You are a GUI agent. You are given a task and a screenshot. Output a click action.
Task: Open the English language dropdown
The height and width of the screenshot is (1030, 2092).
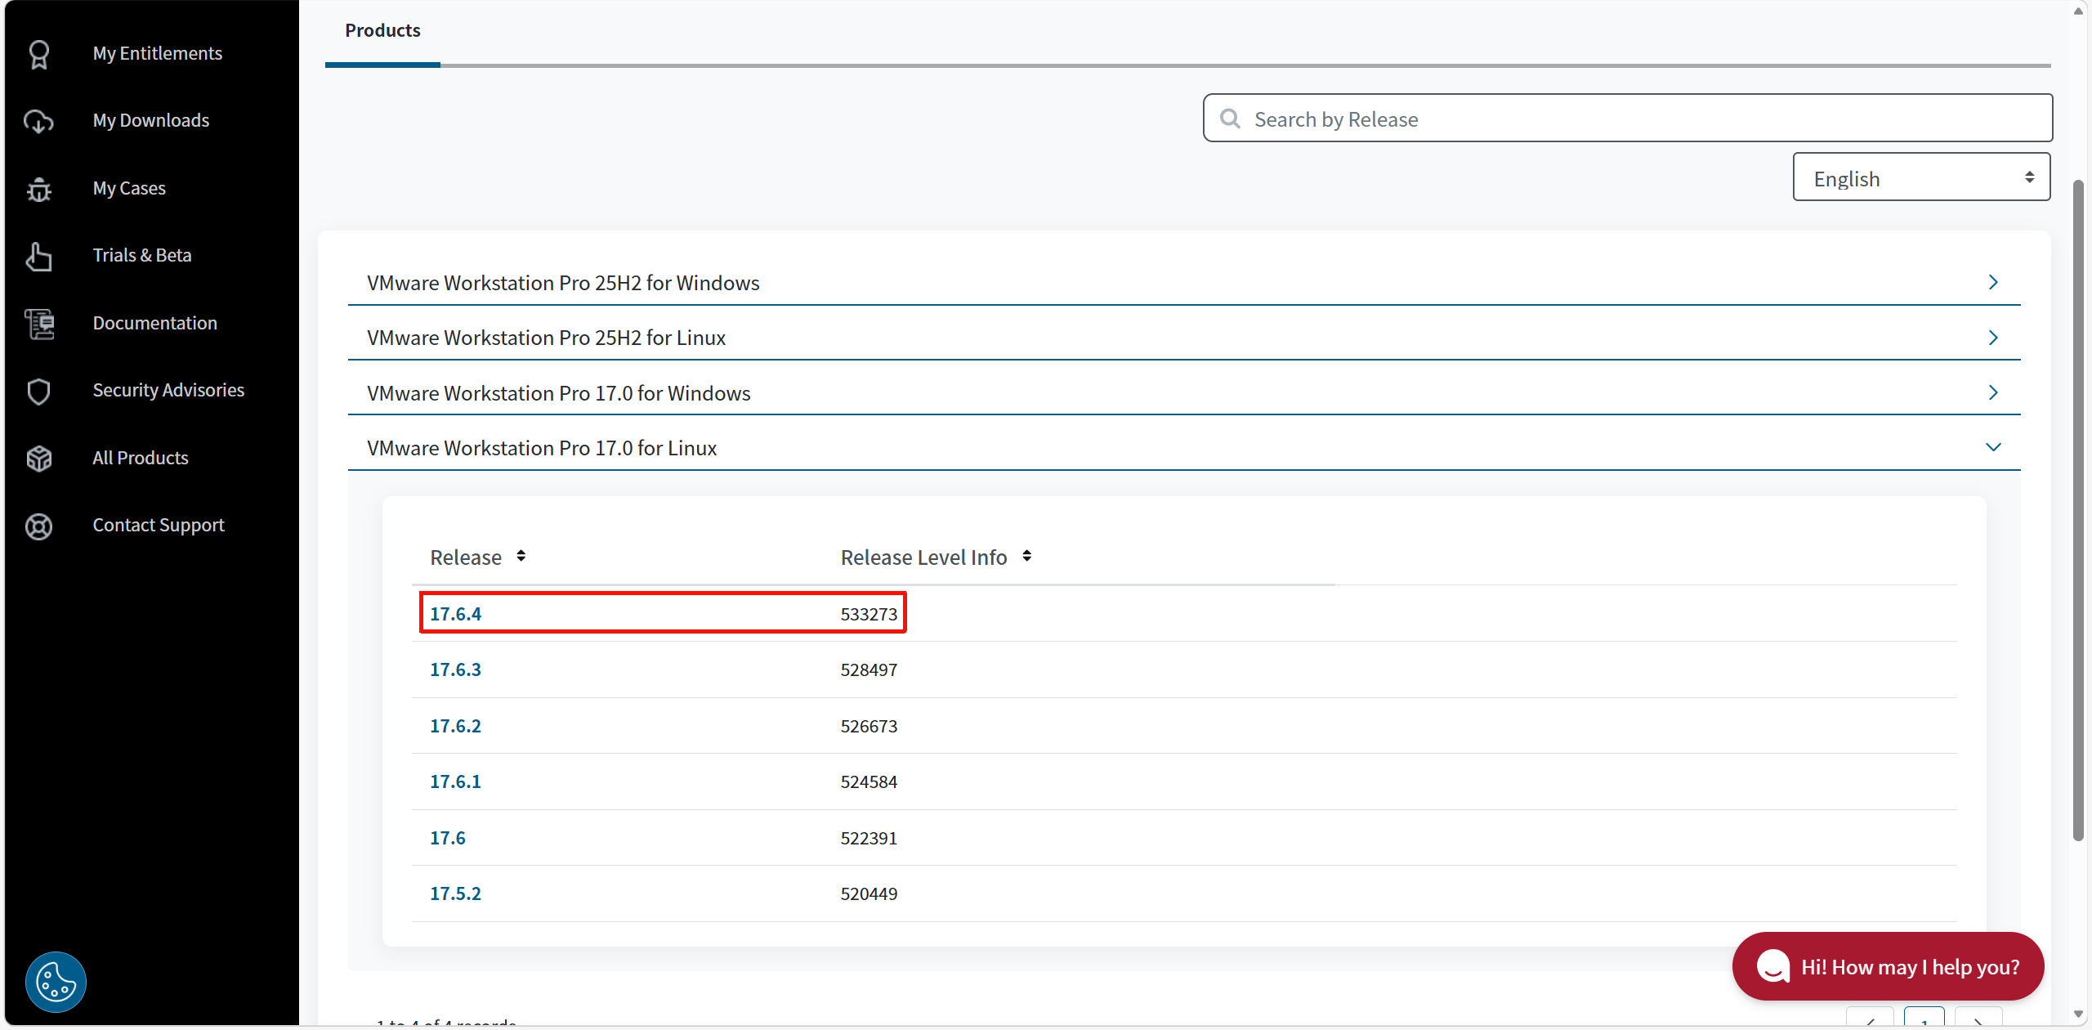[x=1920, y=177]
